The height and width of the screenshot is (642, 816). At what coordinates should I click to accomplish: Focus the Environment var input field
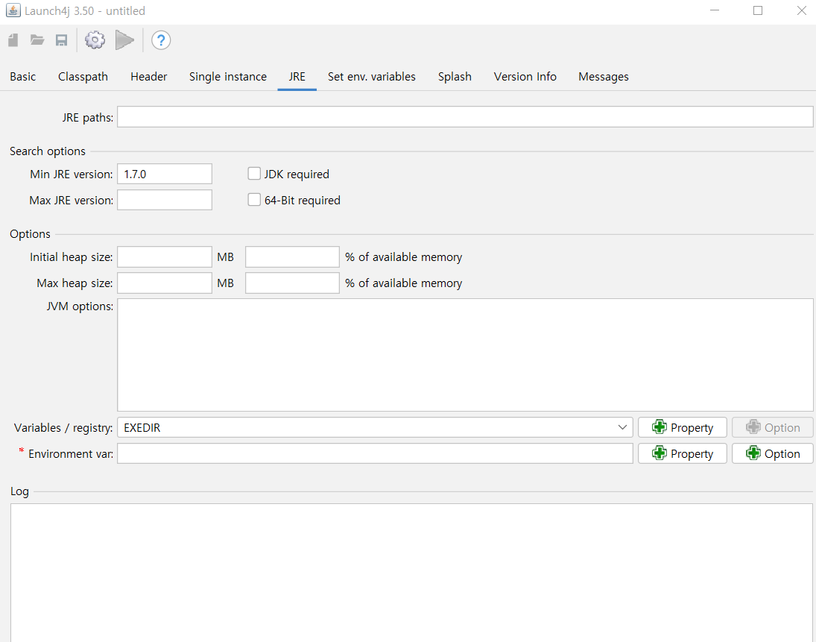tap(376, 453)
